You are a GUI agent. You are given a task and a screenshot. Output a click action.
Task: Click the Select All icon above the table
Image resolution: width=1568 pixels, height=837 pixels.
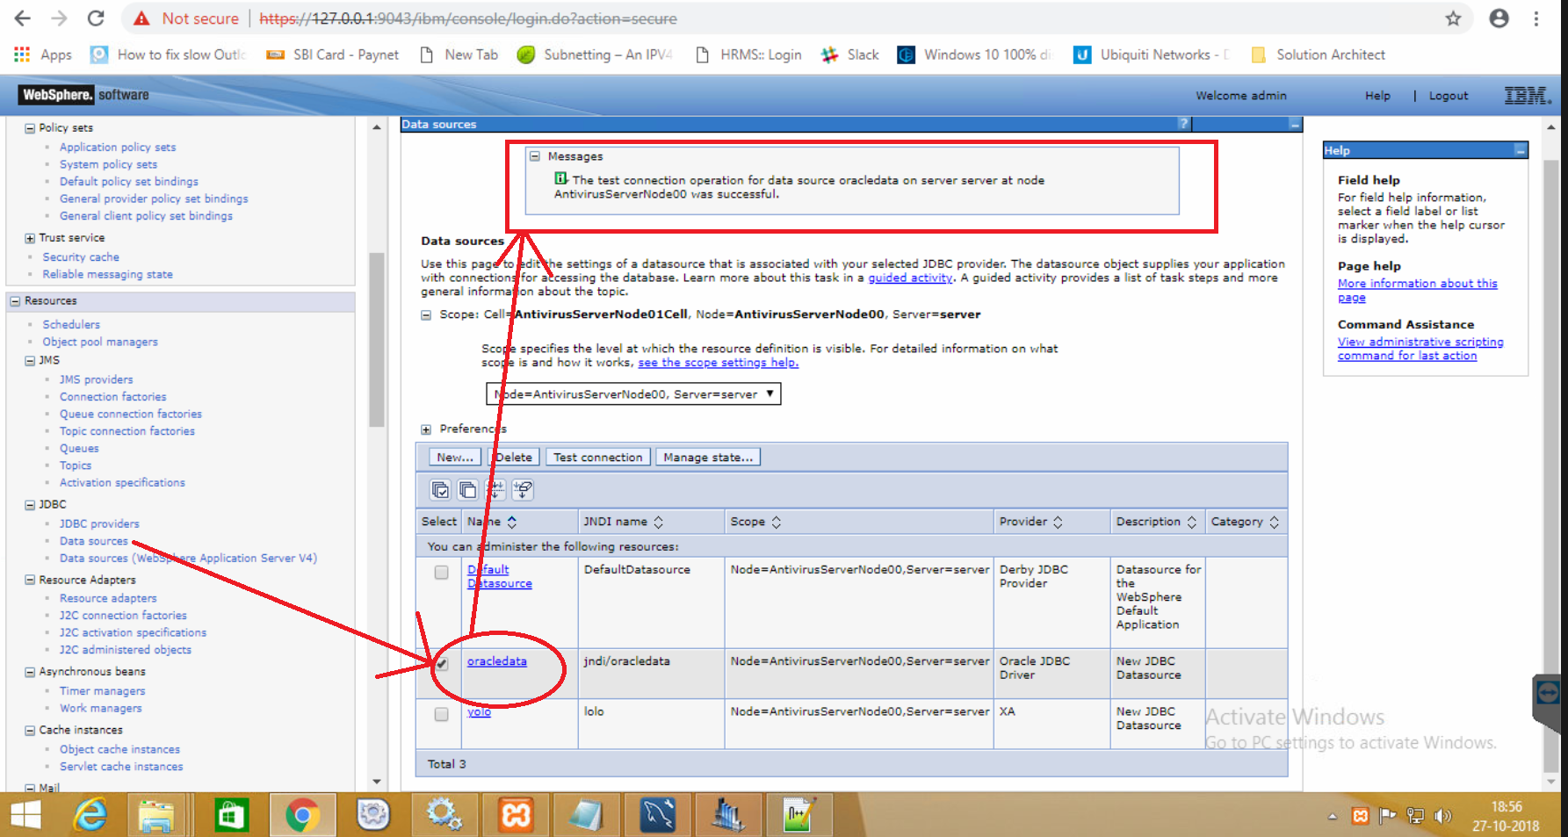coord(440,490)
